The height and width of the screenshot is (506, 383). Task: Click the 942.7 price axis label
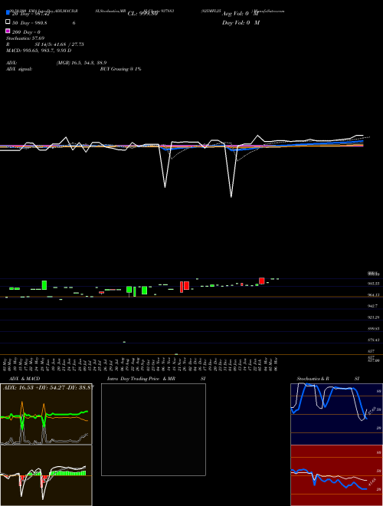[373, 306]
